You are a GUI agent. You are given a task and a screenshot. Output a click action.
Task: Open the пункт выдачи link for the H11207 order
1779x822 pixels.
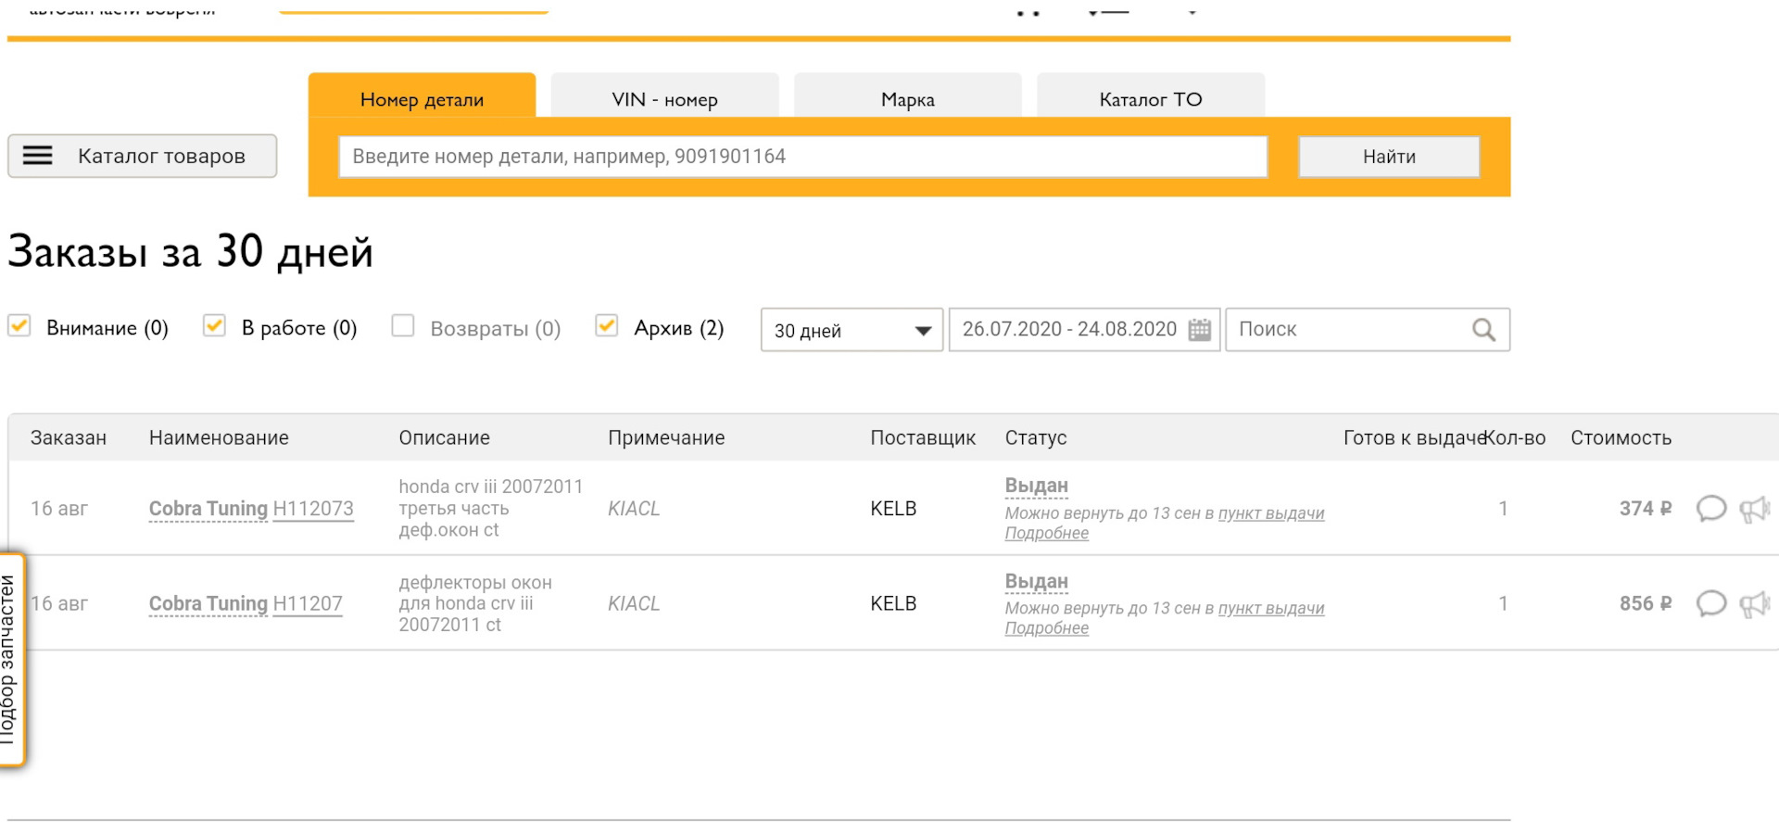pyautogui.click(x=1271, y=609)
